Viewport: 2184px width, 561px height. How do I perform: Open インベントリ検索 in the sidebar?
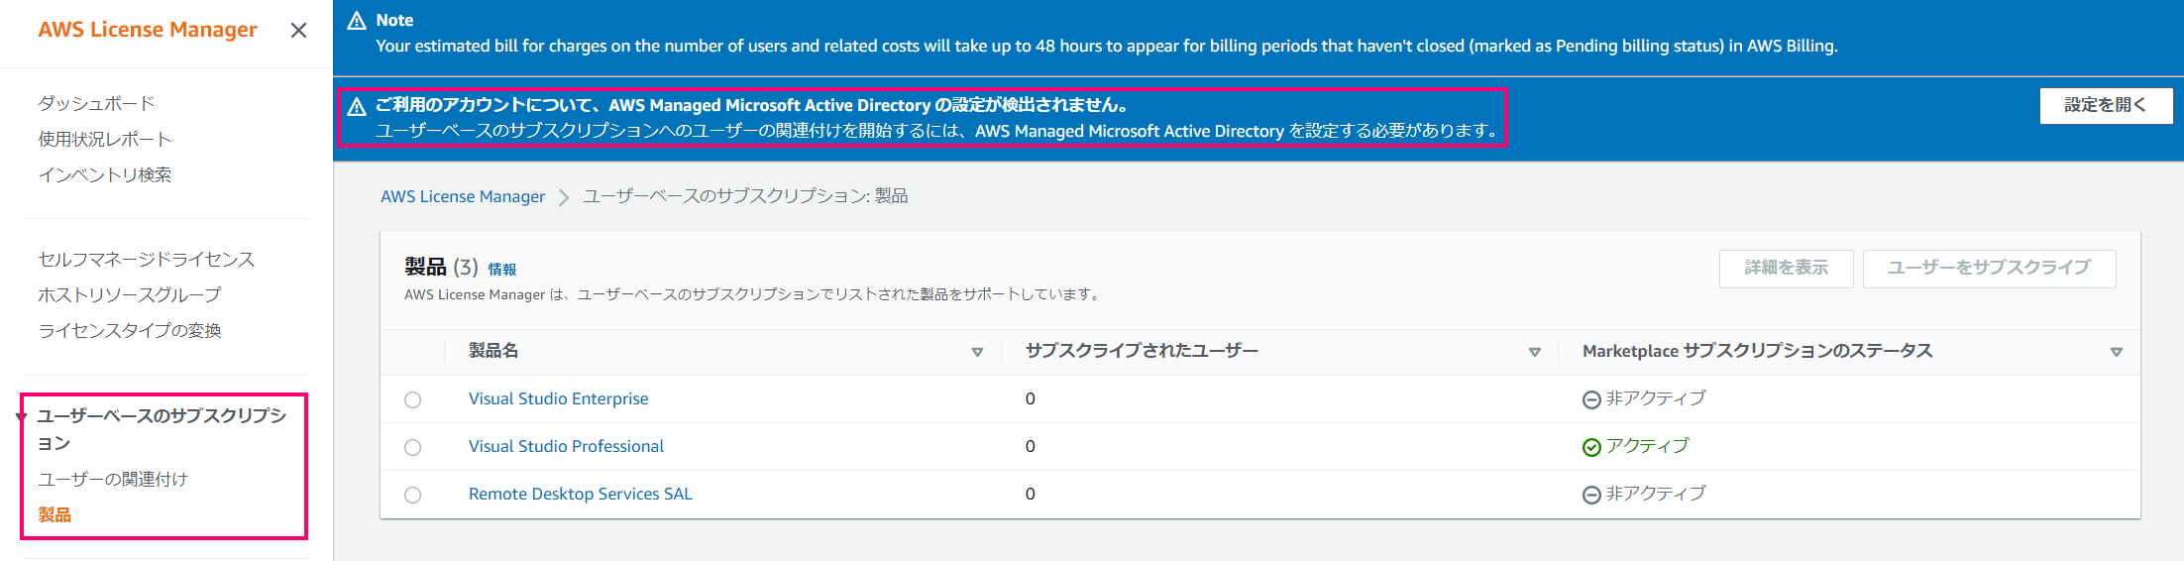[x=105, y=174]
